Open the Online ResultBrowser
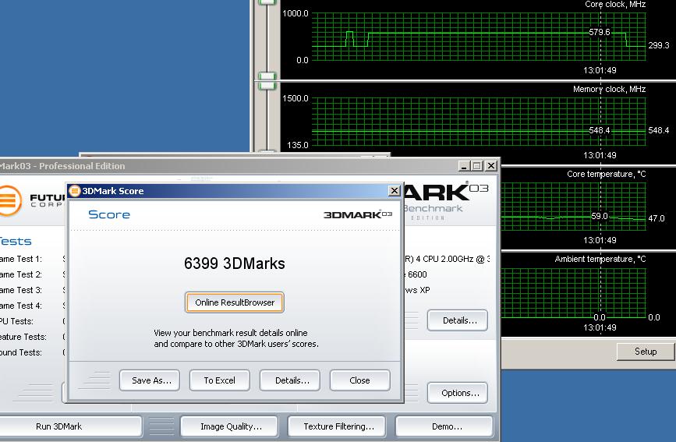 pyautogui.click(x=235, y=302)
